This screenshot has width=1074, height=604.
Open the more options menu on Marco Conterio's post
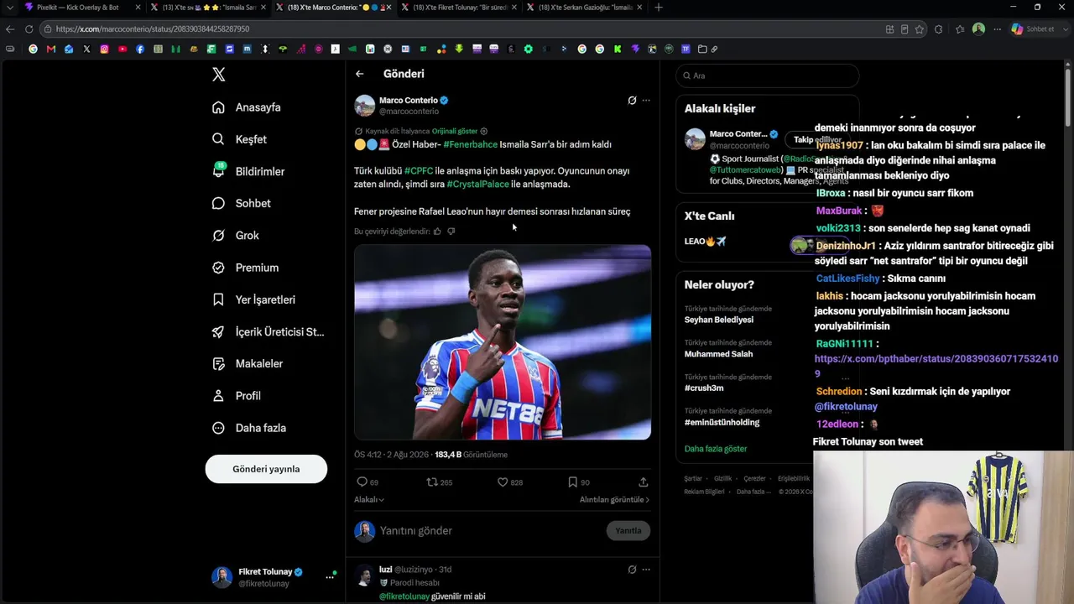point(646,101)
